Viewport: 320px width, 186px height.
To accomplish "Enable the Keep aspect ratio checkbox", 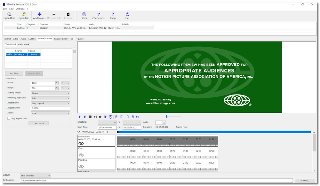I will pyautogui.click(x=9, y=118).
